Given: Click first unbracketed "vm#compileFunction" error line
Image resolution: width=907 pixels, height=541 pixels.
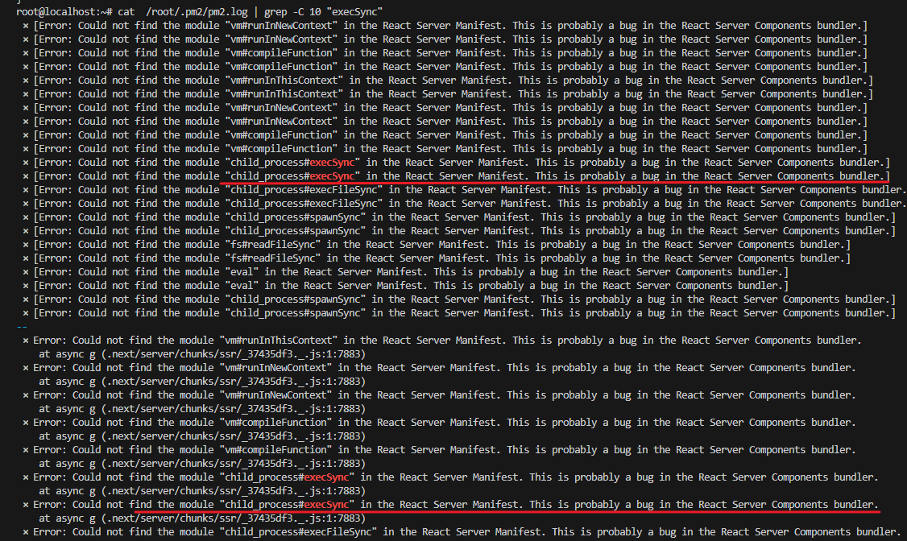Looking at the screenshot, I should tap(439, 423).
